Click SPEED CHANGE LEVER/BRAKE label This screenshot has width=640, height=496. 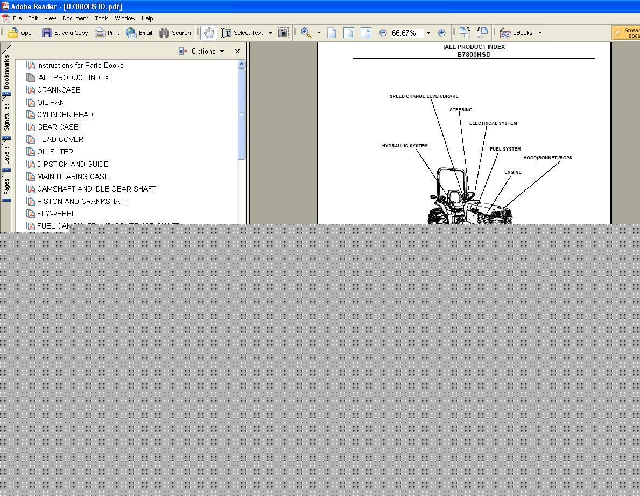click(x=424, y=96)
